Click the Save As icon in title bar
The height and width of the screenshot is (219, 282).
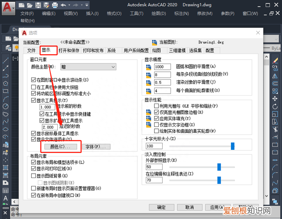point(46,5)
